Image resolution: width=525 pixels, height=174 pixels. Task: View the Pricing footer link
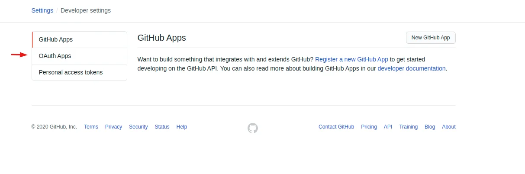[x=369, y=127]
